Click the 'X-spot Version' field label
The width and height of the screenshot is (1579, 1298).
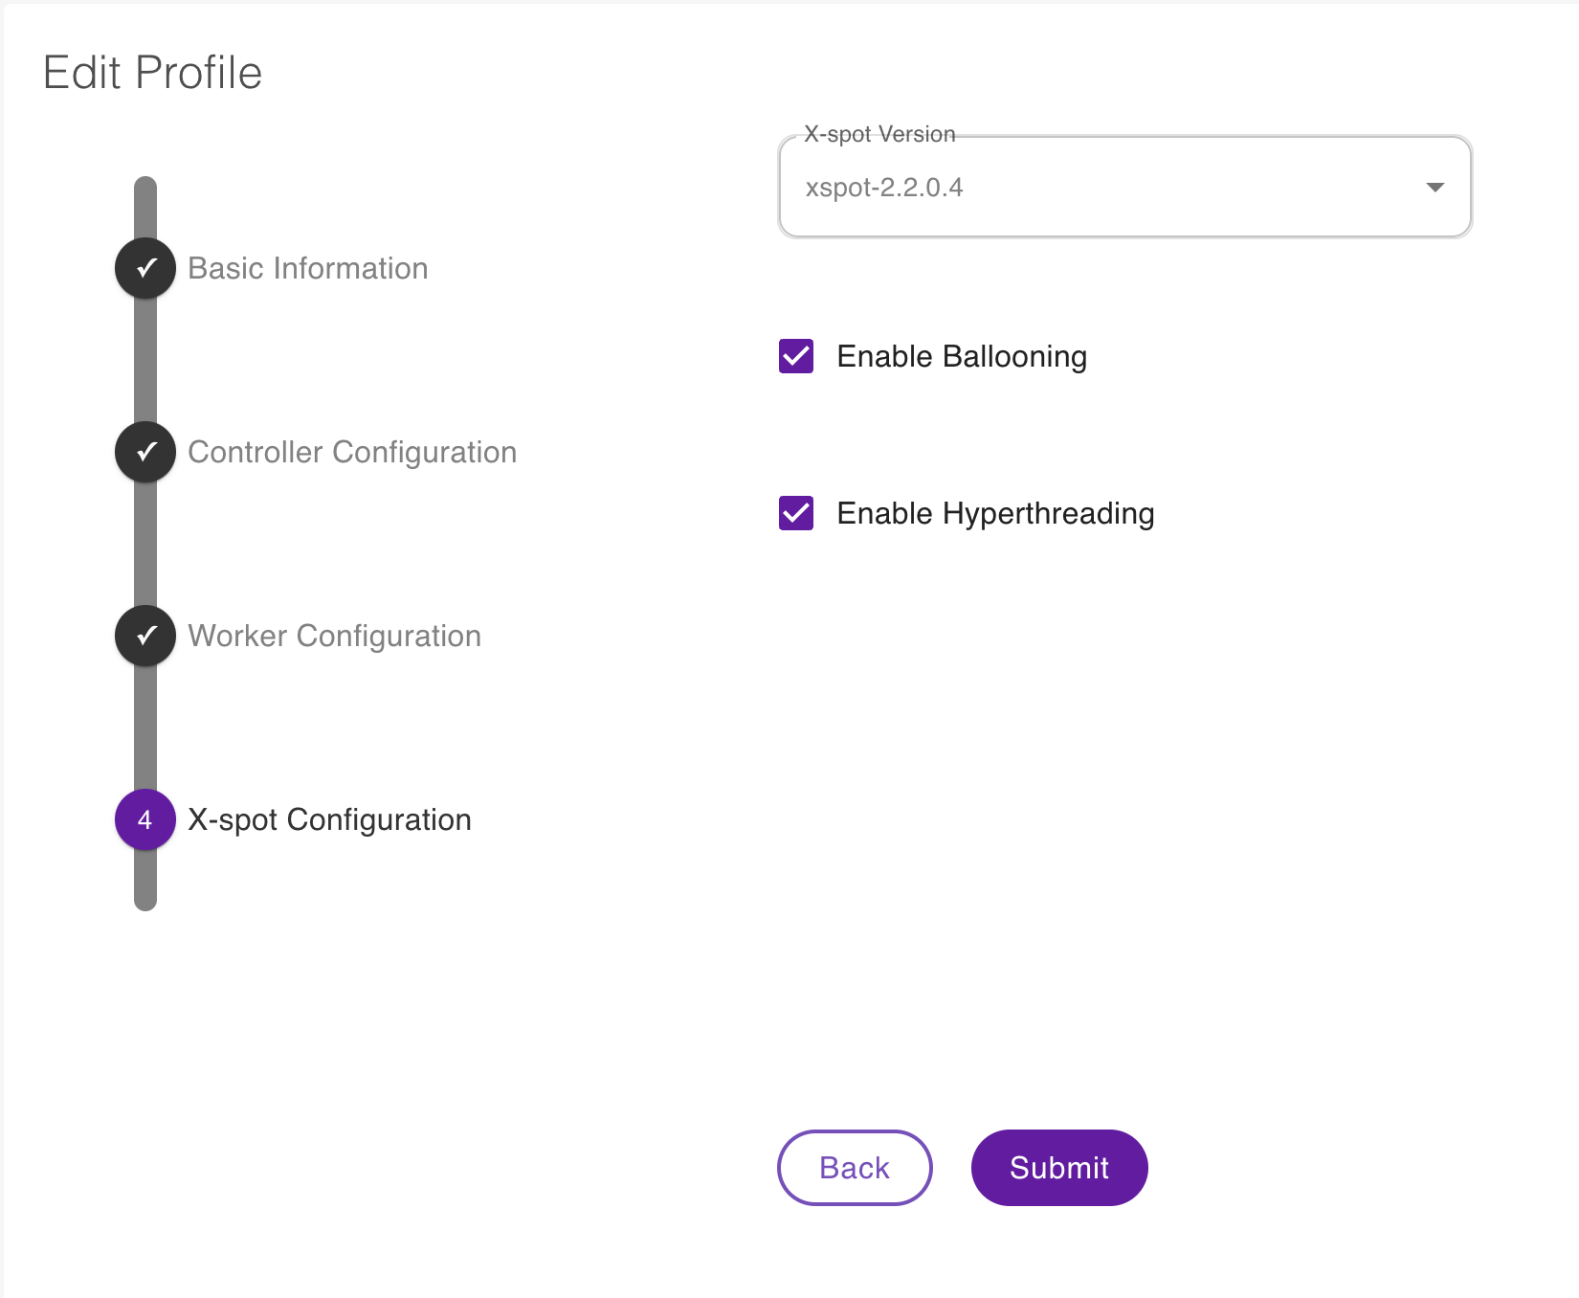coord(879,134)
